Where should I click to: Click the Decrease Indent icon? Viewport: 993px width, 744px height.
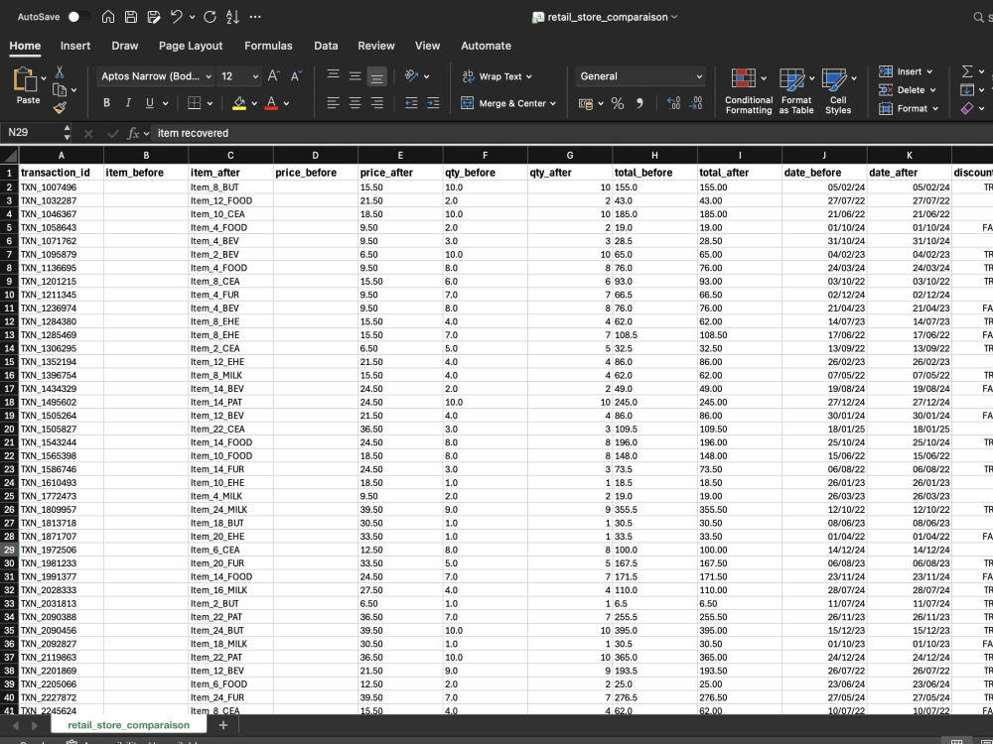pyautogui.click(x=411, y=103)
